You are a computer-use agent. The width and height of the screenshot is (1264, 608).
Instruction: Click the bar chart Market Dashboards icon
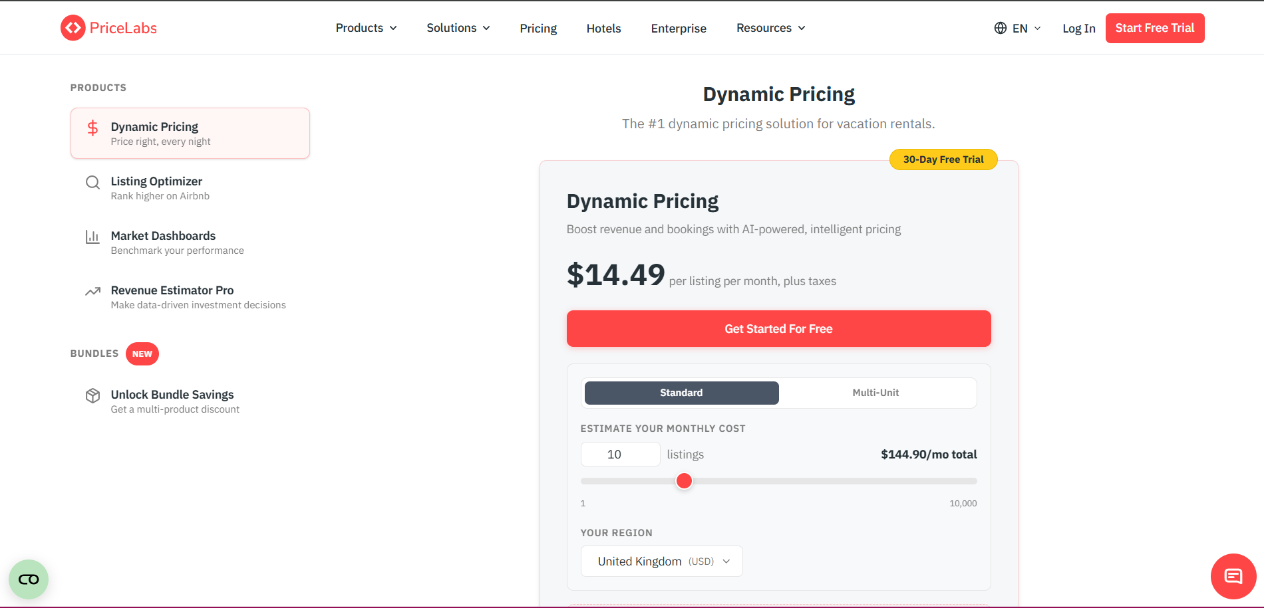pyautogui.click(x=92, y=237)
